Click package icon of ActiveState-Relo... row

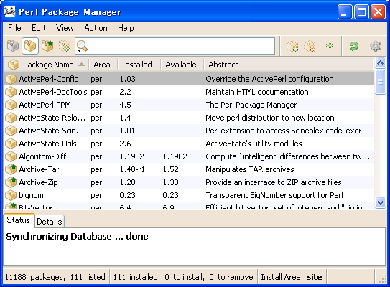[11, 118]
